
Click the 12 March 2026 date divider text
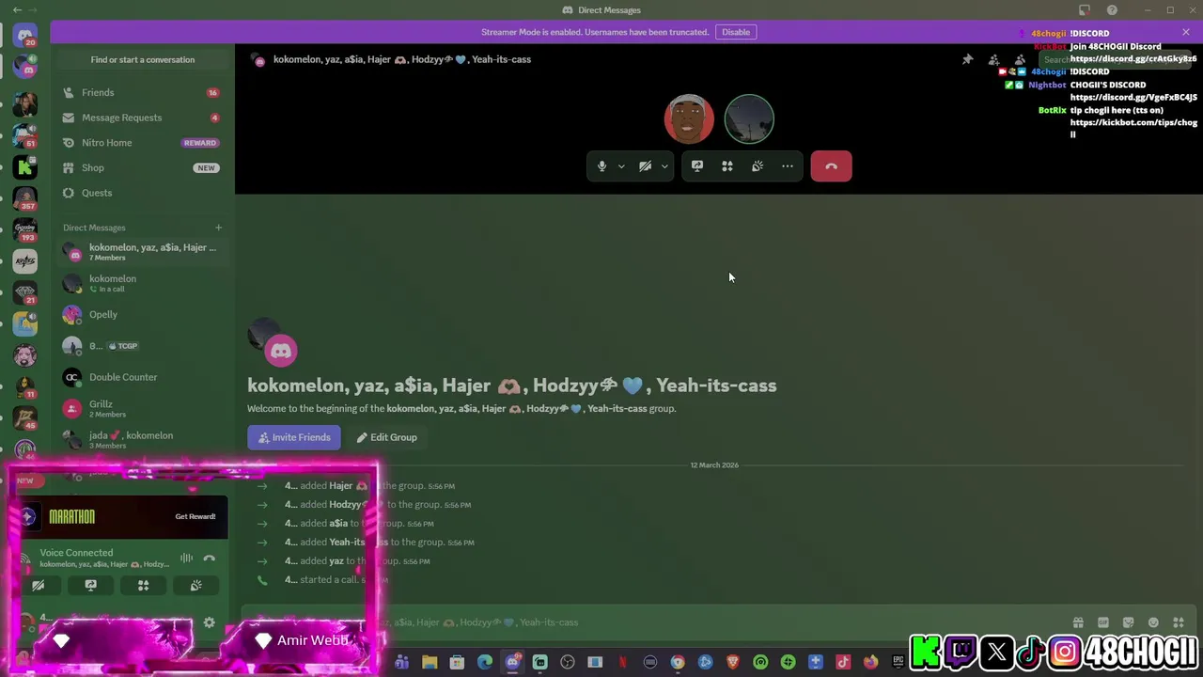tap(714, 465)
